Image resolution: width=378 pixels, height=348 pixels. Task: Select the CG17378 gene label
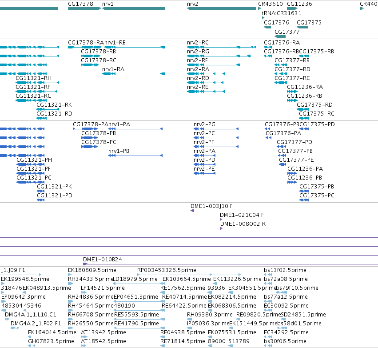[x=80, y=4]
